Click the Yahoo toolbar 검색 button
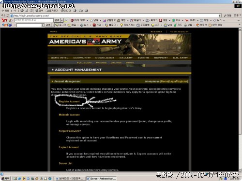Image resolution: width=242 pixels, height=181 pixels. [57, 20]
